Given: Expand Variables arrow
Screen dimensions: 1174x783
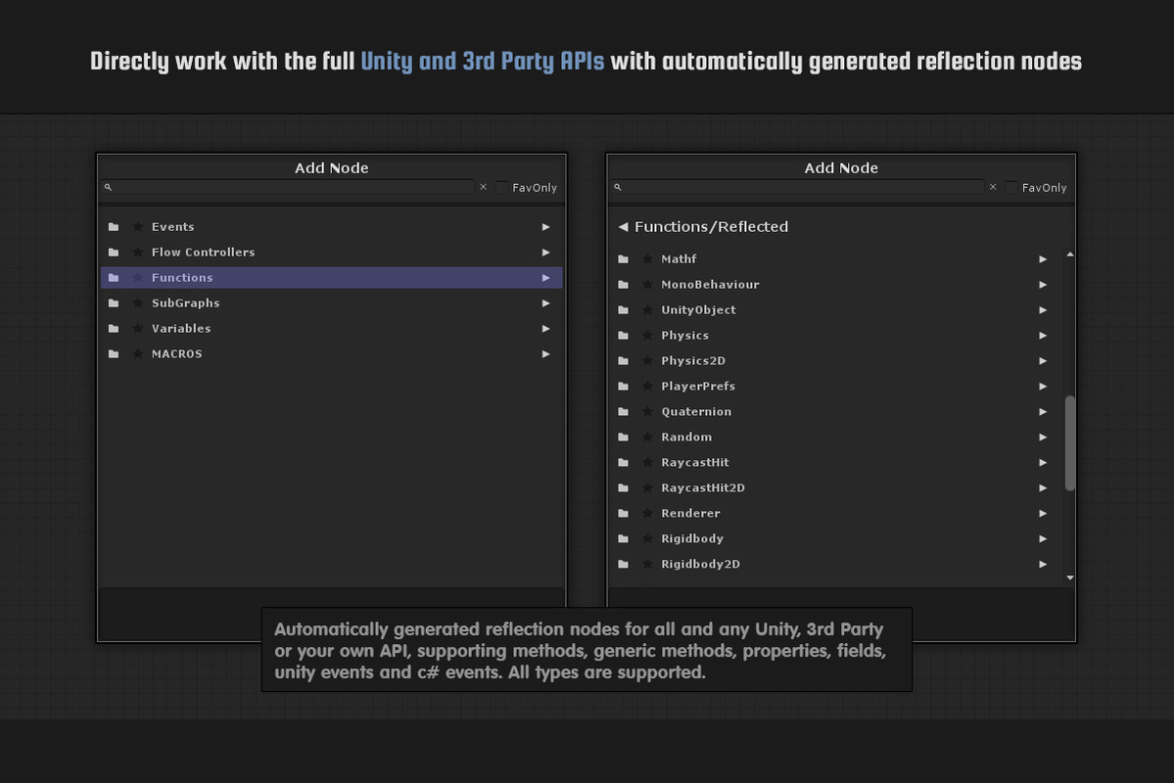Looking at the screenshot, I should click(545, 329).
